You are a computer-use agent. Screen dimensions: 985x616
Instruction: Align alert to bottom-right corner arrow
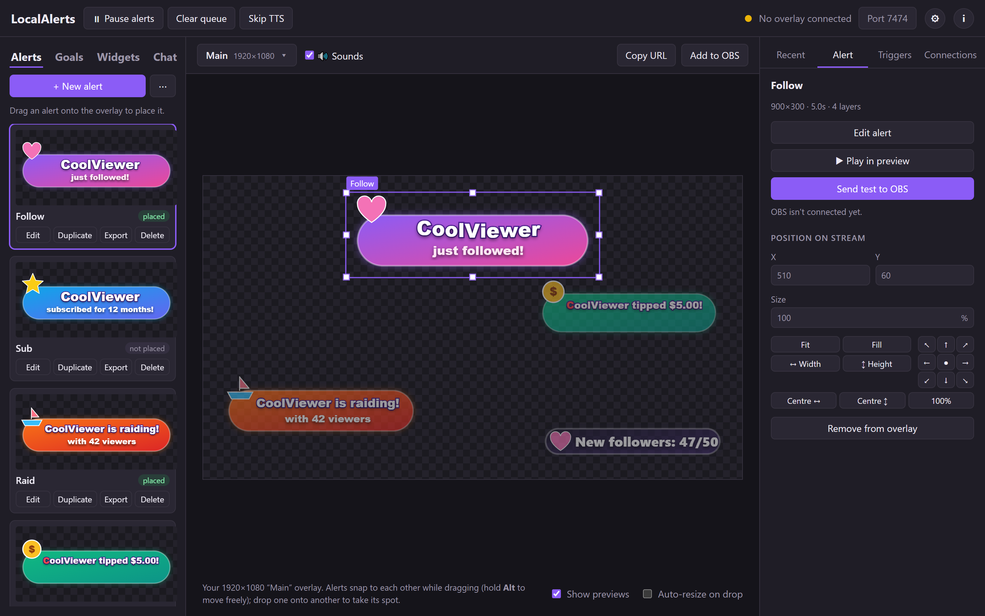(965, 380)
